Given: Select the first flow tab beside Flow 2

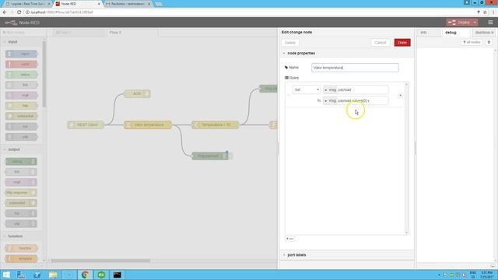Looking at the screenshot, I should pos(78,33).
